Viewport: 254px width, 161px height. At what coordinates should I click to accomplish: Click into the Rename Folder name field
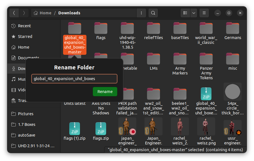(74, 79)
